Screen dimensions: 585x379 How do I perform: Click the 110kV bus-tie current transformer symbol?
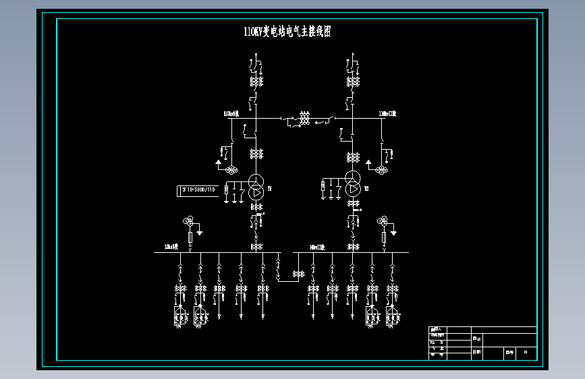pos(305,118)
